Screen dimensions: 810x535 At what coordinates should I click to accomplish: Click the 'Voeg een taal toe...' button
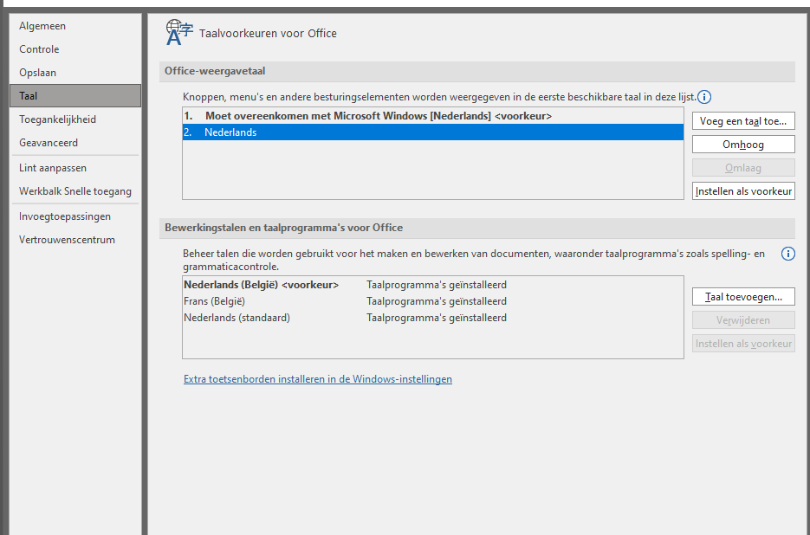[743, 121]
